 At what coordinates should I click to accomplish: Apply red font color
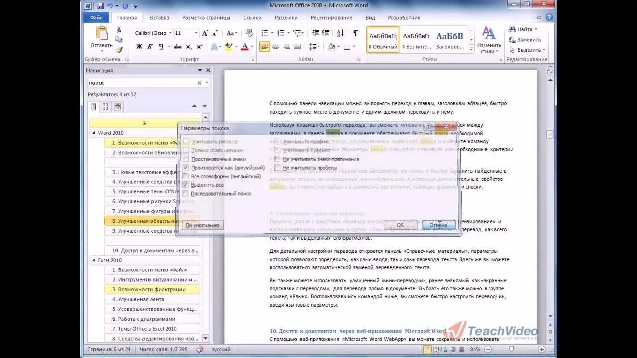coord(244,47)
